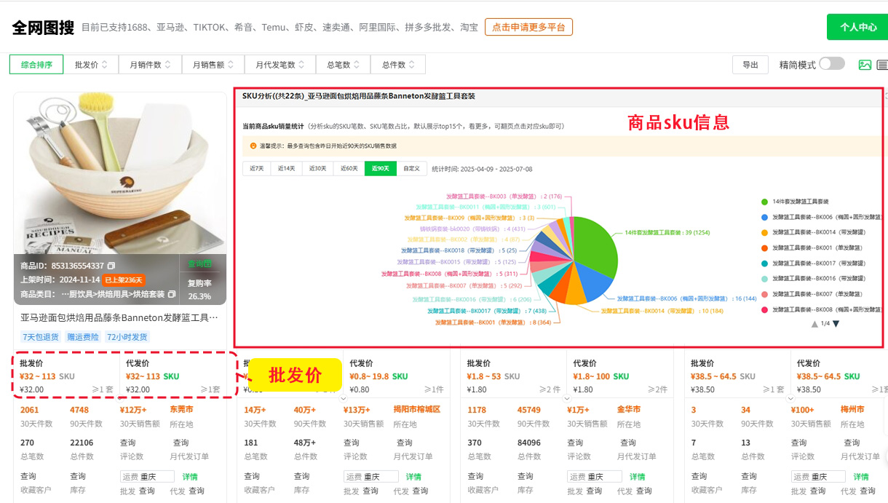Copy the product ID 853136554337
This screenshot has width=888, height=503.
click(x=111, y=266)
